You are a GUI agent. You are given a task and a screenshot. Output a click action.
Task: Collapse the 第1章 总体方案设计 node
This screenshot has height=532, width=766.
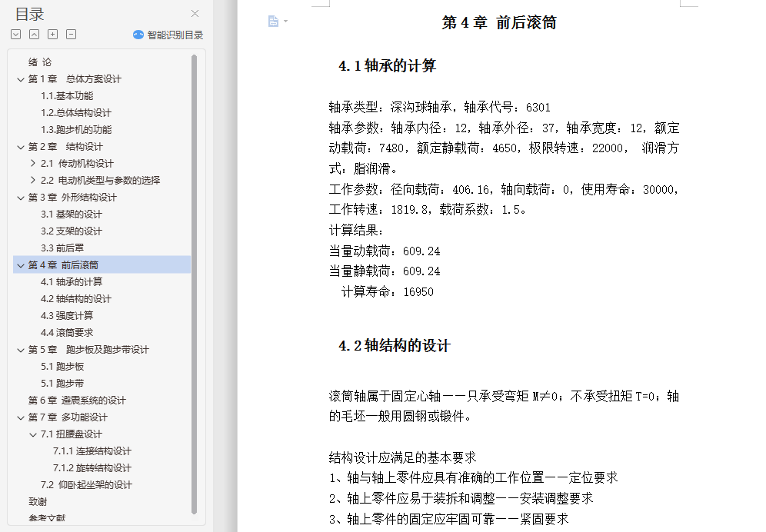pyautogui.click(x=21, y=79)
